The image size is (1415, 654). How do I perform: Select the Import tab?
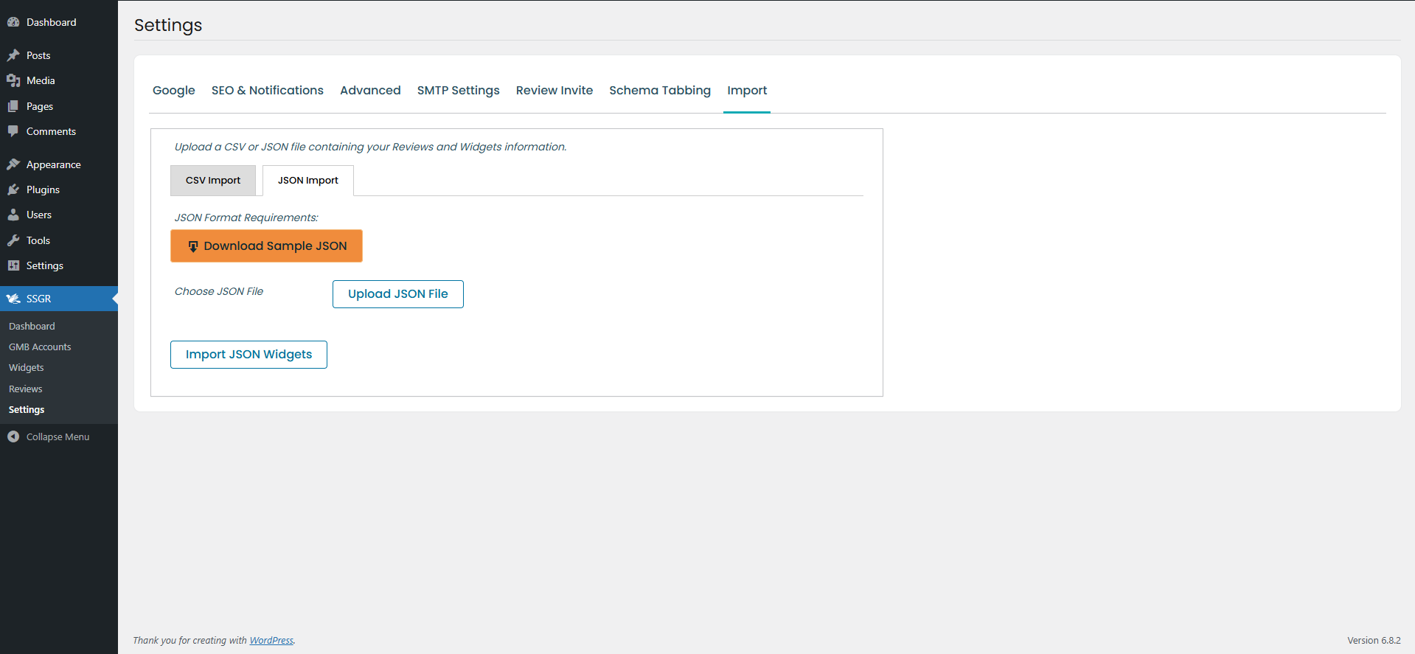click(x=747, y=90)
